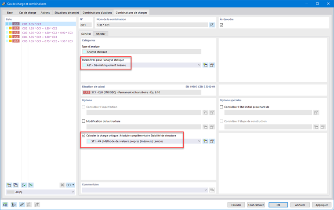Click yellow color square in CO2 row
The height and width of the screenshot is (210, 334).
[x=10, y=28]
